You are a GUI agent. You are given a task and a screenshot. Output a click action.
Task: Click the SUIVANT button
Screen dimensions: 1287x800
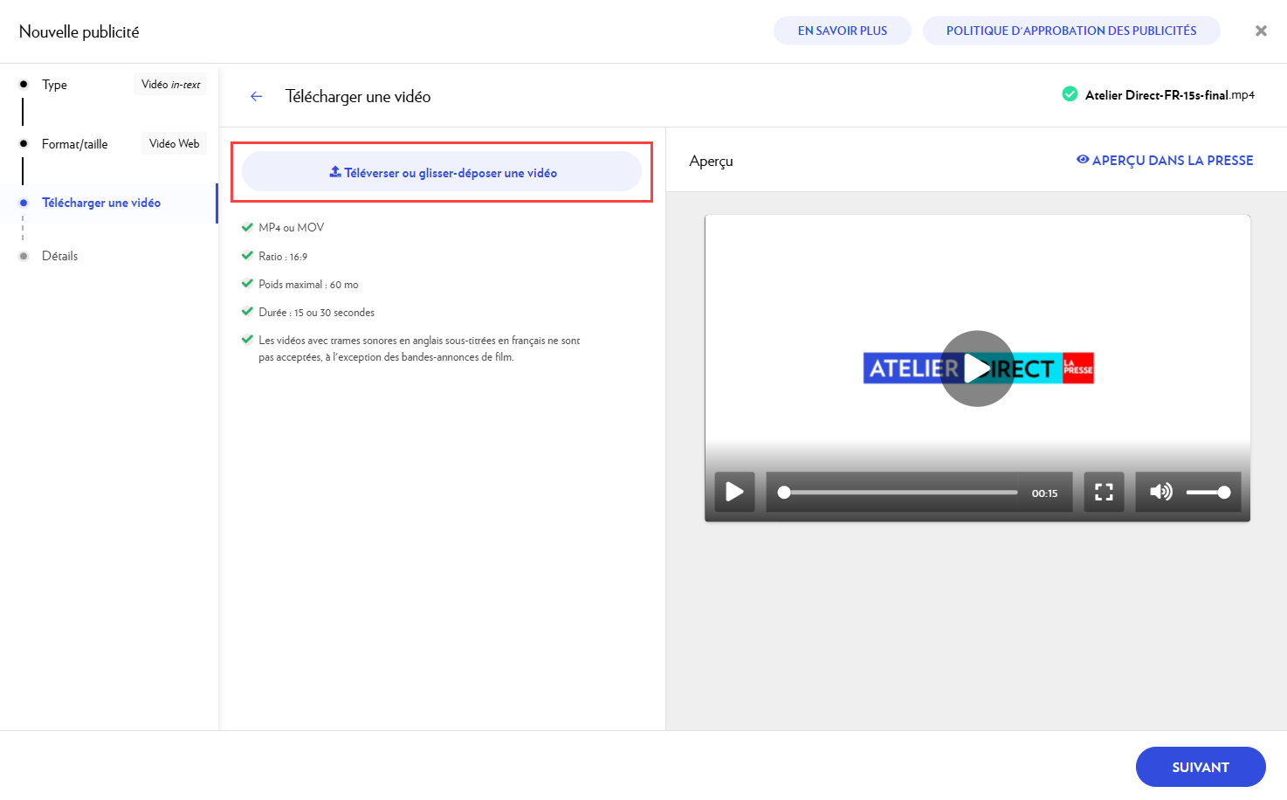click(x=1200, y=767)
